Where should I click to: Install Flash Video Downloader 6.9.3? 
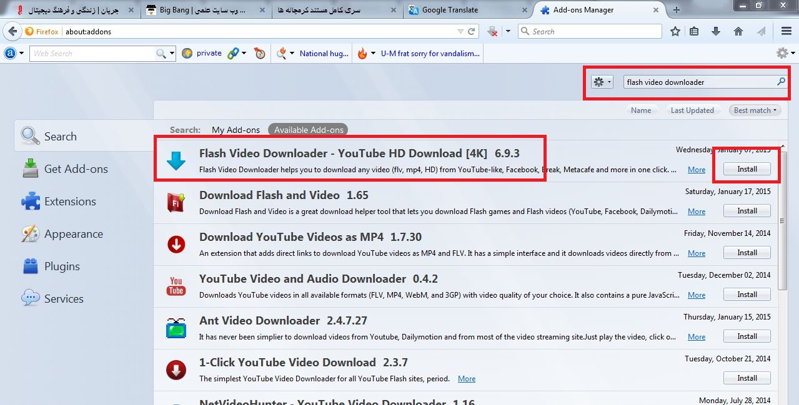point(747,169)
